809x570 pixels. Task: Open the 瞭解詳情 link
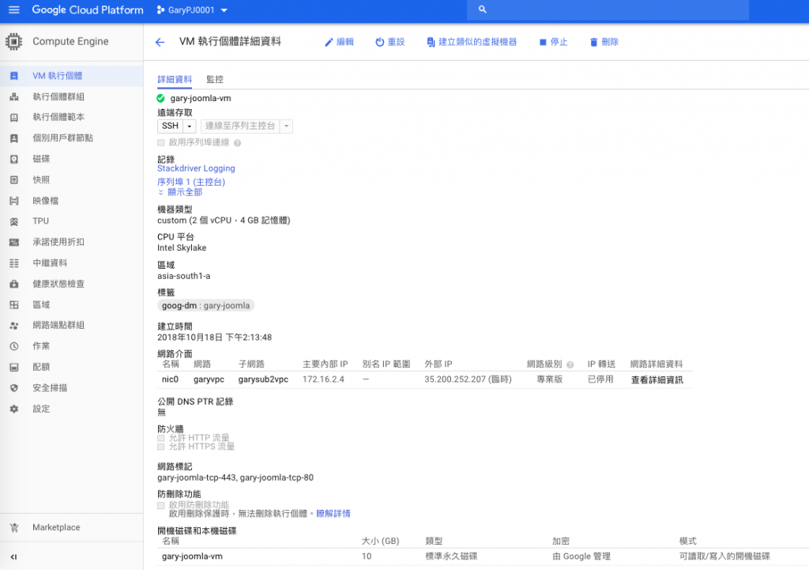333,514
